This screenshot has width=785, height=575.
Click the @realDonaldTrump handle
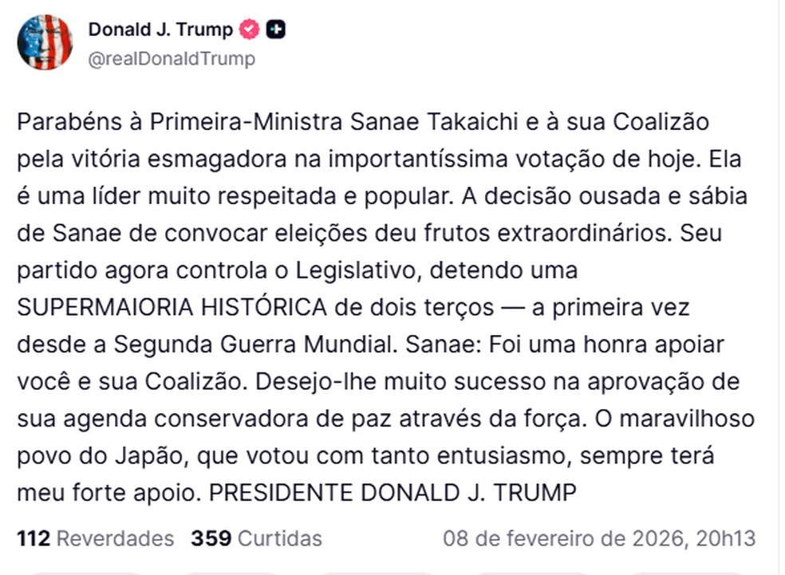(172, 57)
